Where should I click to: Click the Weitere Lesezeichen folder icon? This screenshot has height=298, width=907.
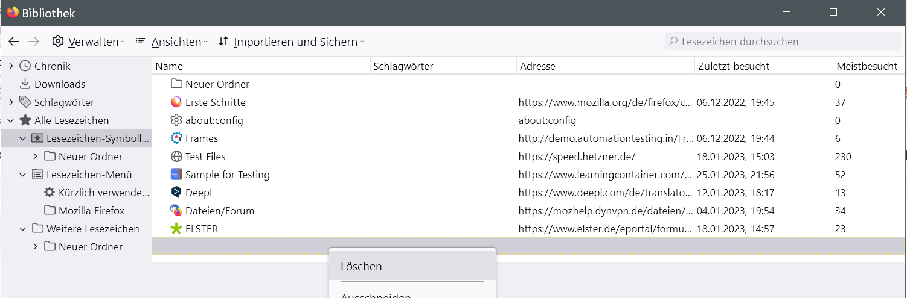point(37,229)
